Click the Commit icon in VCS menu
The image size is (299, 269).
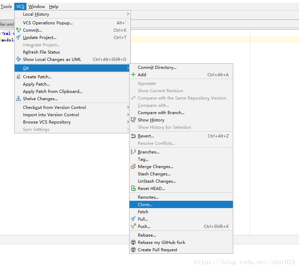coord(18,30)
